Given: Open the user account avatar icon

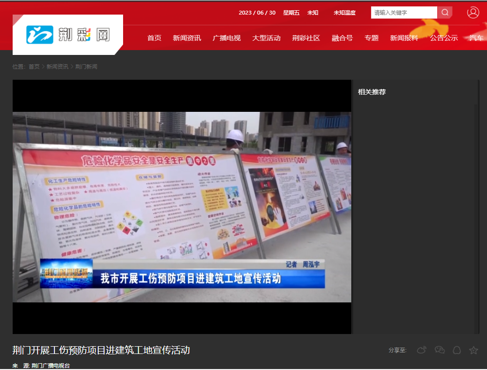Looking at the screenshot, I should point(472,12).
